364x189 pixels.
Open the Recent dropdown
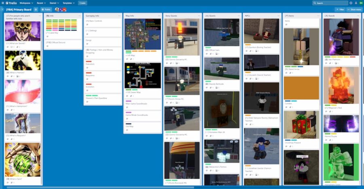41,3
